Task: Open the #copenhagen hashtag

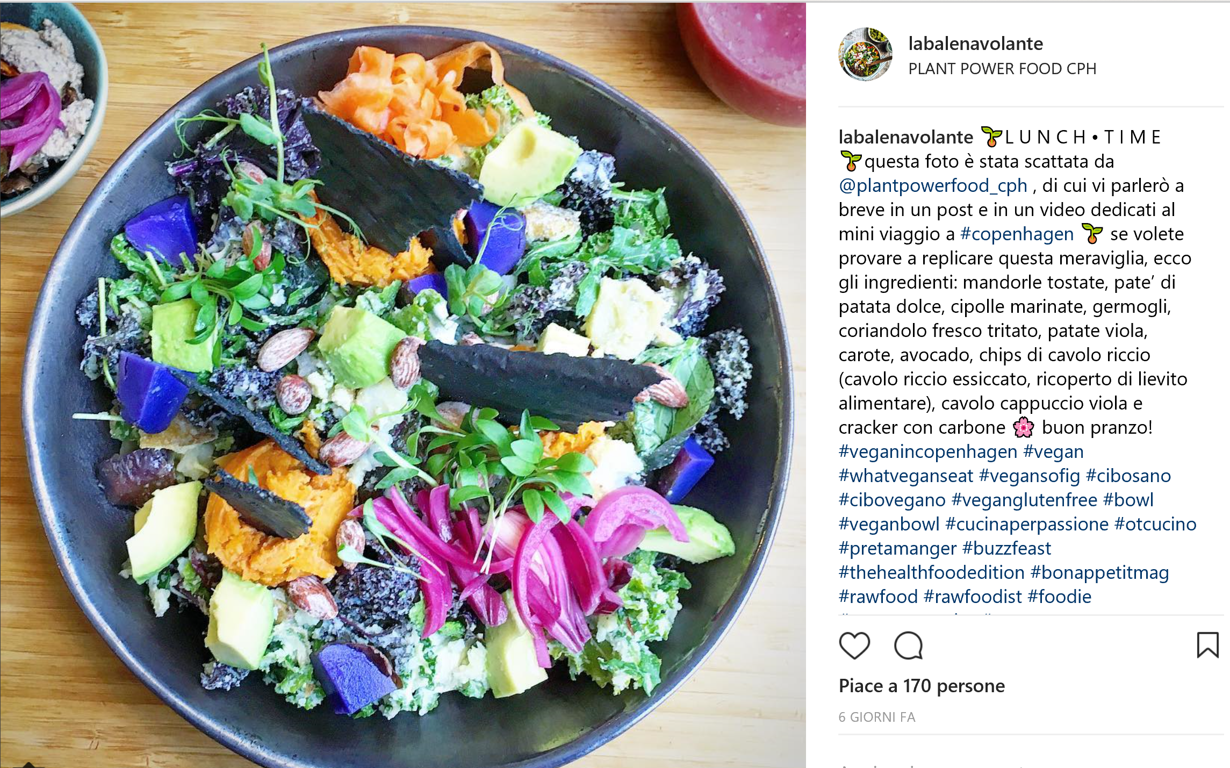Action: (x=1017, y=234)
